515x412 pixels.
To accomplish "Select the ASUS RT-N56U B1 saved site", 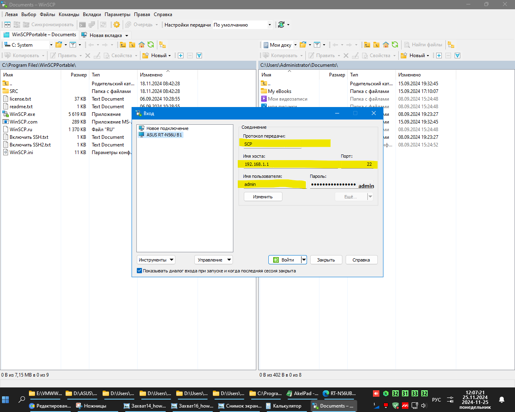I will [164, 135].
